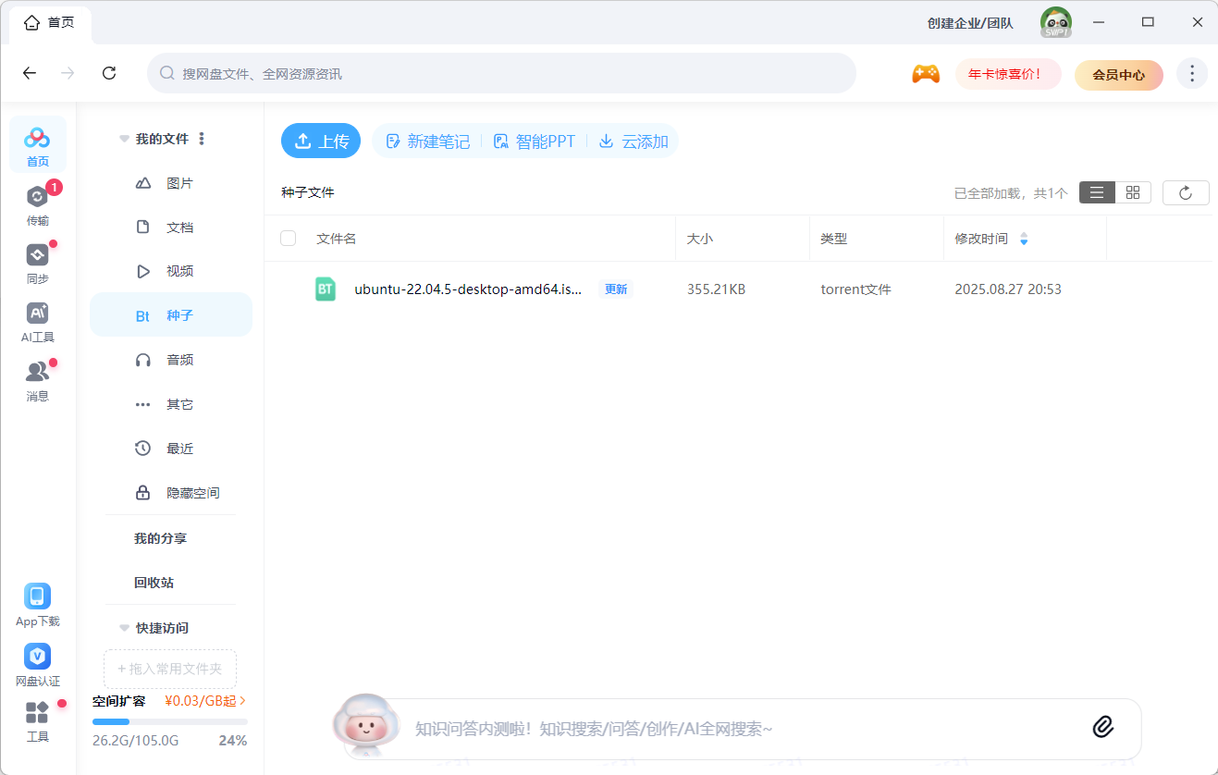Click 创建企业/团队 link
The image size is (1218, 775).
click(970, 23)
